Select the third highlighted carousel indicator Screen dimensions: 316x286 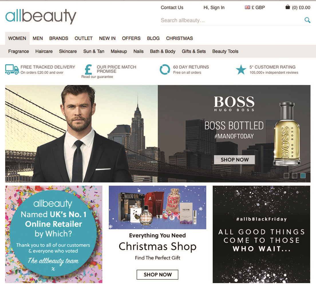pyautogui.click(x=303, y=175)
